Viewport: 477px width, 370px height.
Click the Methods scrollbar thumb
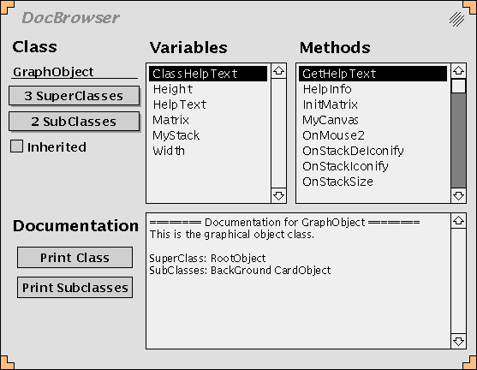pyautogui.click(x=458, y=87)
